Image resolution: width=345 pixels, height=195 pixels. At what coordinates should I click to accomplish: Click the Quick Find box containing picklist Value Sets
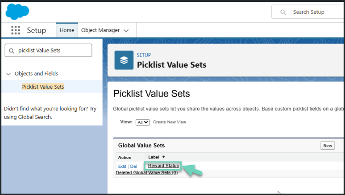click(x=48, y=51)
